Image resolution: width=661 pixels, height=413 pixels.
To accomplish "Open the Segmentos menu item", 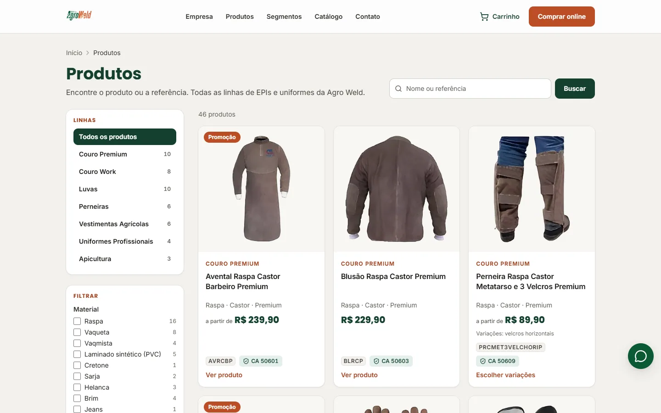I will click(284, 17).
